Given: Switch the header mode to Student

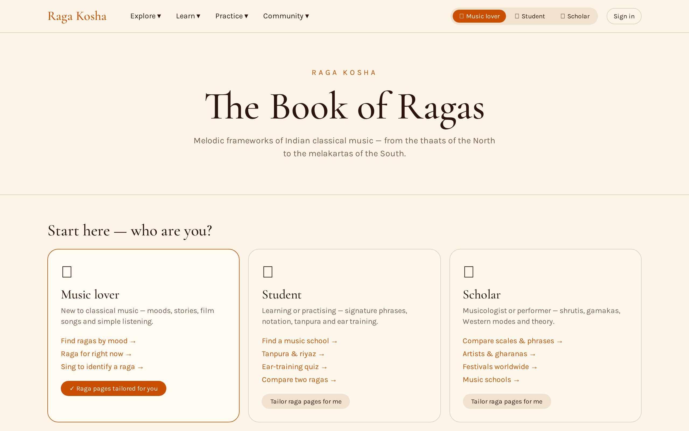Looking at the screenshot, I should [x=530, y=16].
